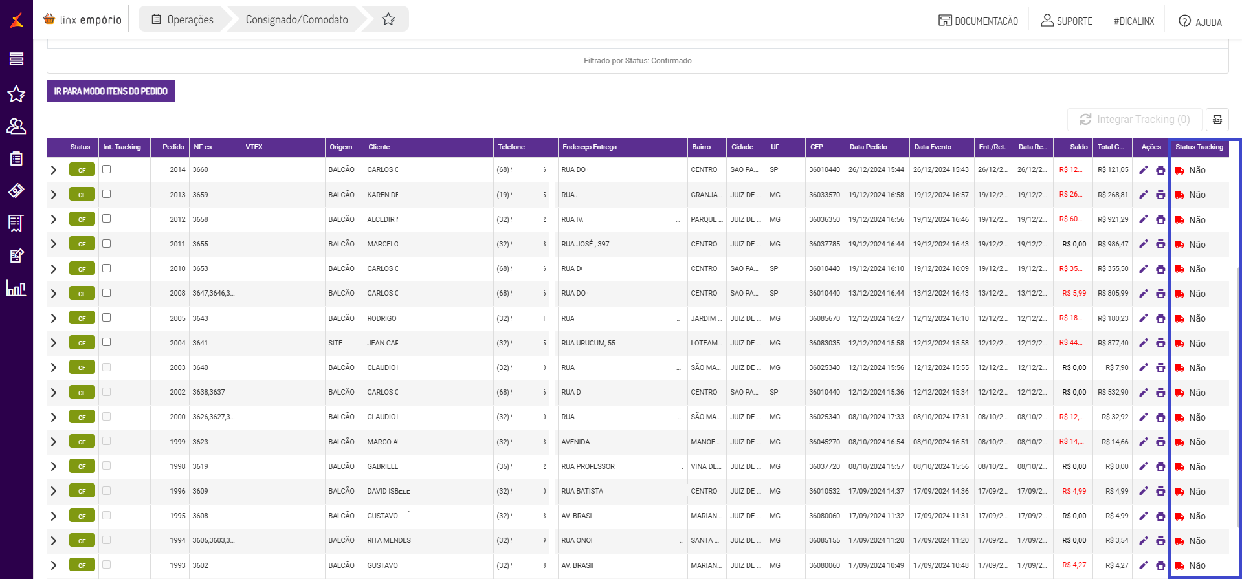Expand row of order 2013
1242x579 pixels.
pyautogui.click(x=54, y=195)
